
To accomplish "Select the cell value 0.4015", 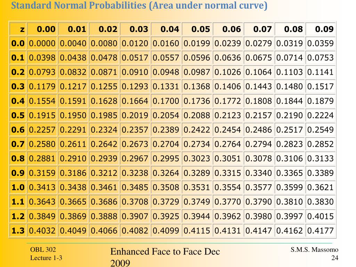I will click(x=320, y=216).
